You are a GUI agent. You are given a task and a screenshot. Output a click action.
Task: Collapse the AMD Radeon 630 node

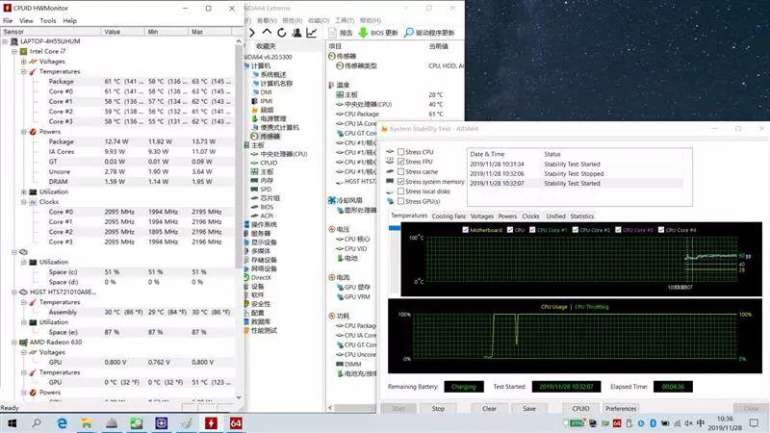pyautogui.click(x=14, y=343)
